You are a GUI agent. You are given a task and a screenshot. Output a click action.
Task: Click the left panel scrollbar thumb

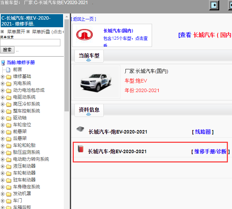67,65
